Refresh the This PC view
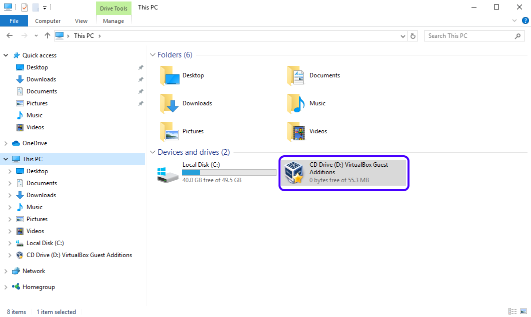This screenshot has width=531, height=317. (x=413, y=36)
